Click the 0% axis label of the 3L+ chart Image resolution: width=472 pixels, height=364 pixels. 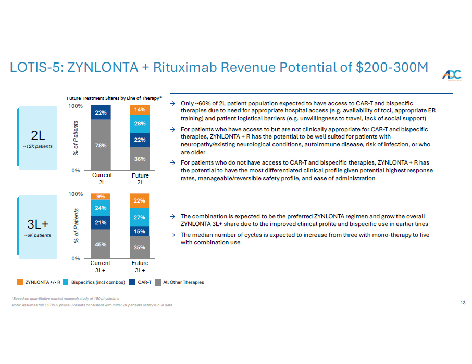click(76, 259)
